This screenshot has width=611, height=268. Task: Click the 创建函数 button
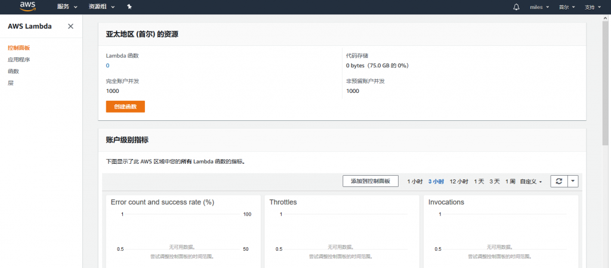point(125,107)
